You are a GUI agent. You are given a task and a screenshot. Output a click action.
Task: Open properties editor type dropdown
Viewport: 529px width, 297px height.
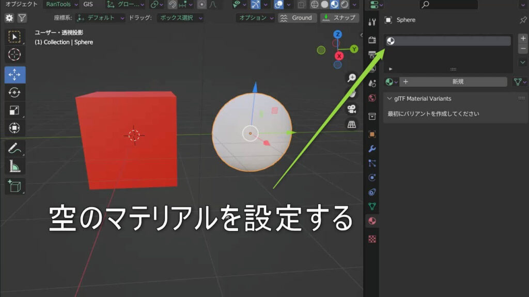[377, 5]
